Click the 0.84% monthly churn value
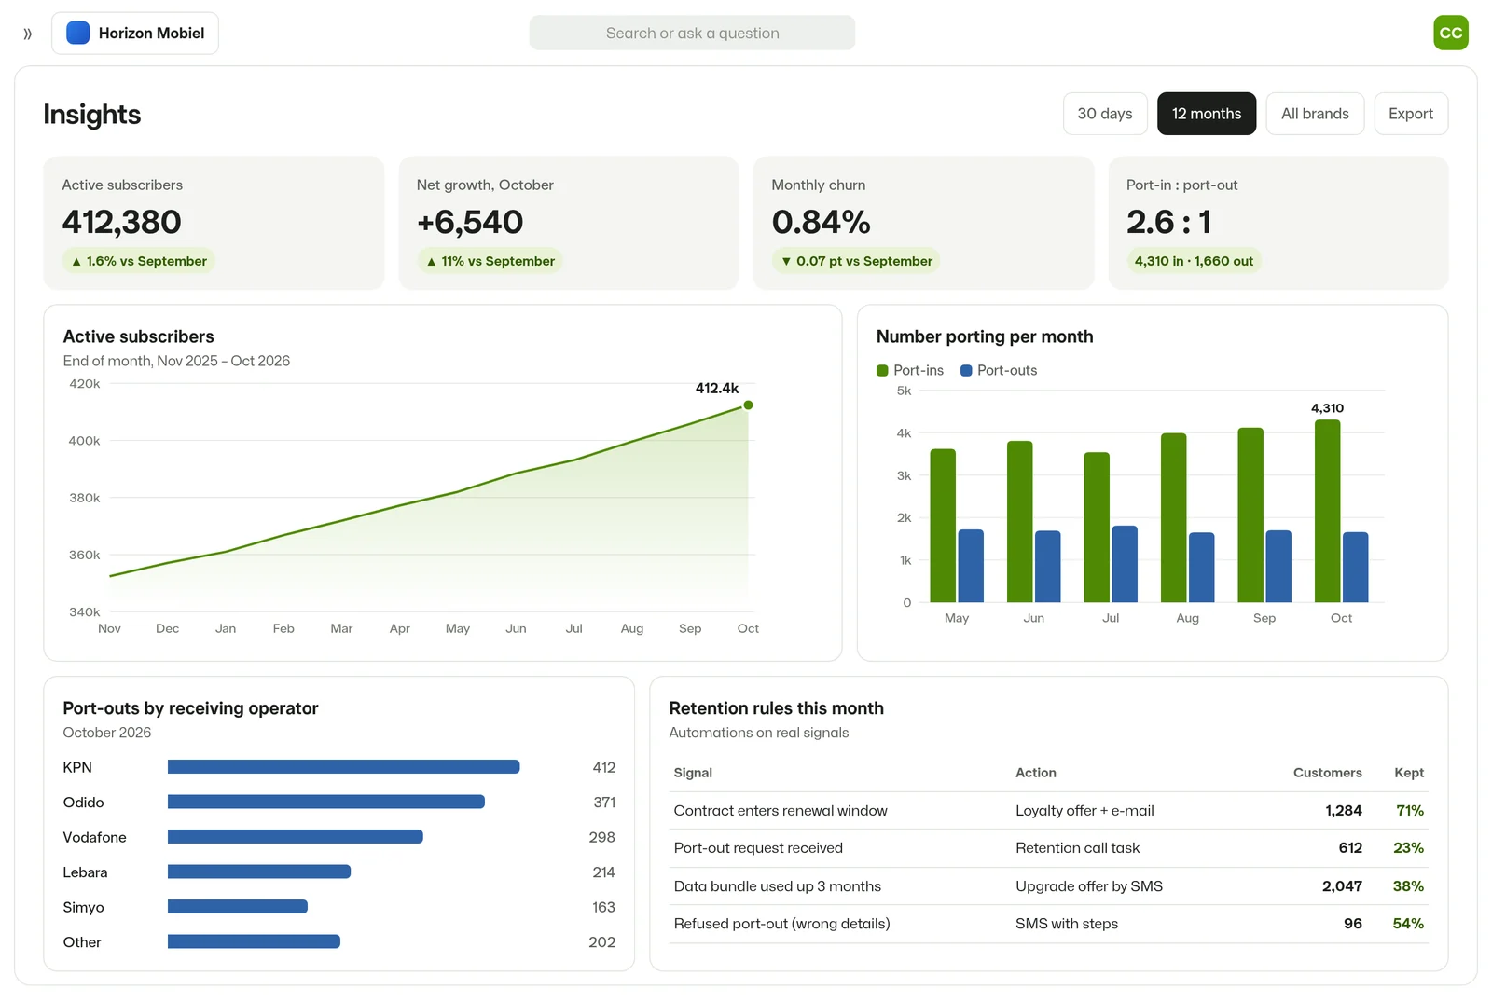The image size is (1492, 1002). [x=821, y=222]
